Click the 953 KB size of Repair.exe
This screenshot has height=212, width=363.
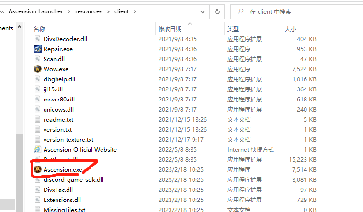pyautogui.click(x=306, y=49)
